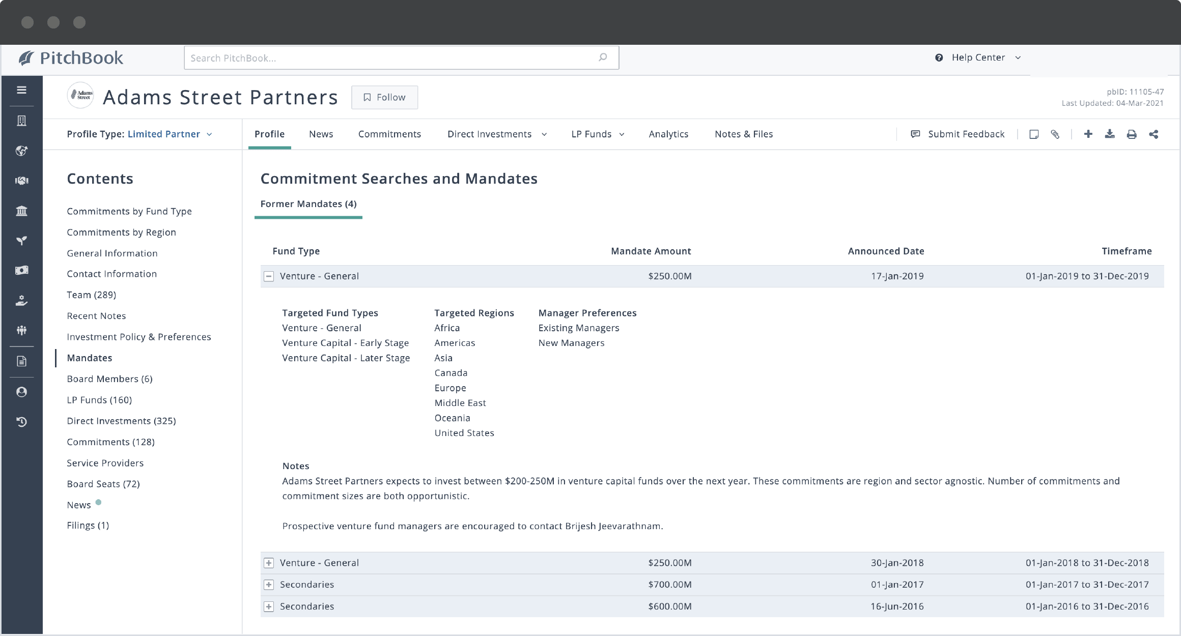Open the Direct Investments dropdown
Viewport: 1181px width, 636px height.
click(496, 134)
